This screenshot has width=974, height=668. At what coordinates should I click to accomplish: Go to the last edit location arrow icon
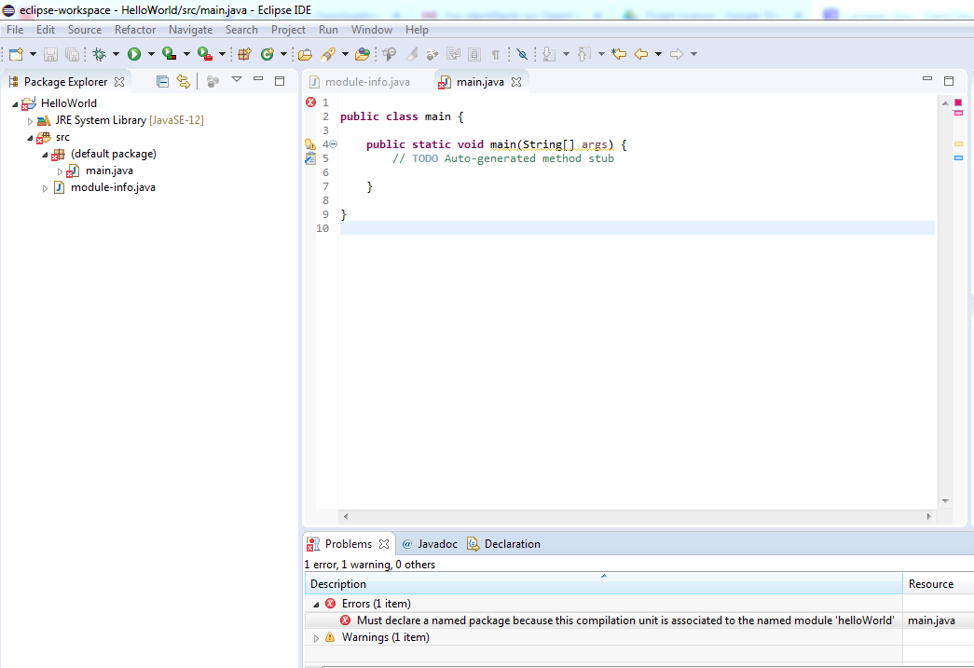[619, 54]
